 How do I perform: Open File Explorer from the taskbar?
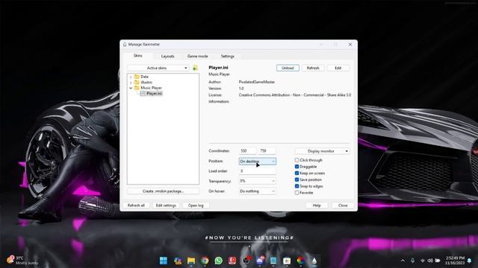pos(191,261)
